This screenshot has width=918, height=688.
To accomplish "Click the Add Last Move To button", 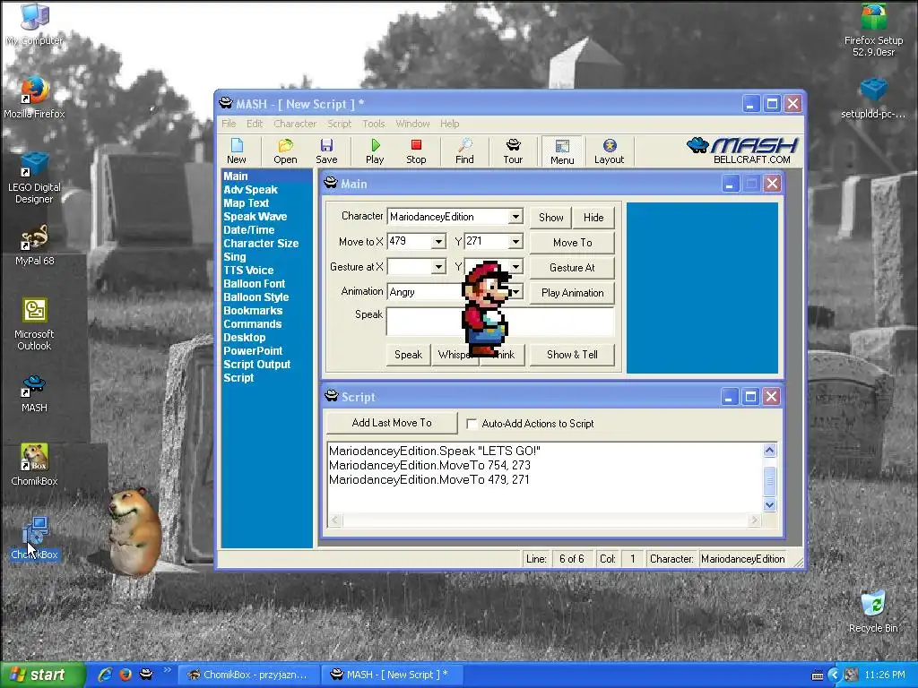I will (392, 423).
